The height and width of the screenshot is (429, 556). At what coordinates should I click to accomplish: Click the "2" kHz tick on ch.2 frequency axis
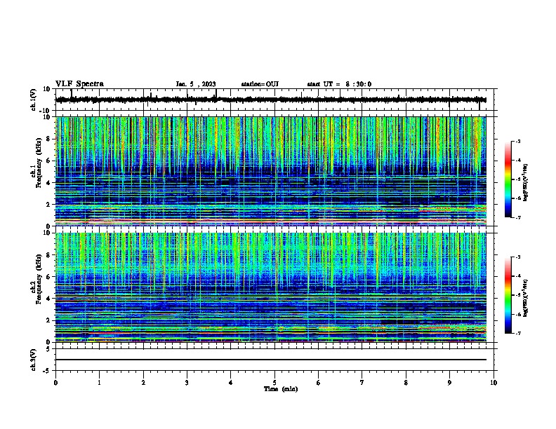coord(48,320)
